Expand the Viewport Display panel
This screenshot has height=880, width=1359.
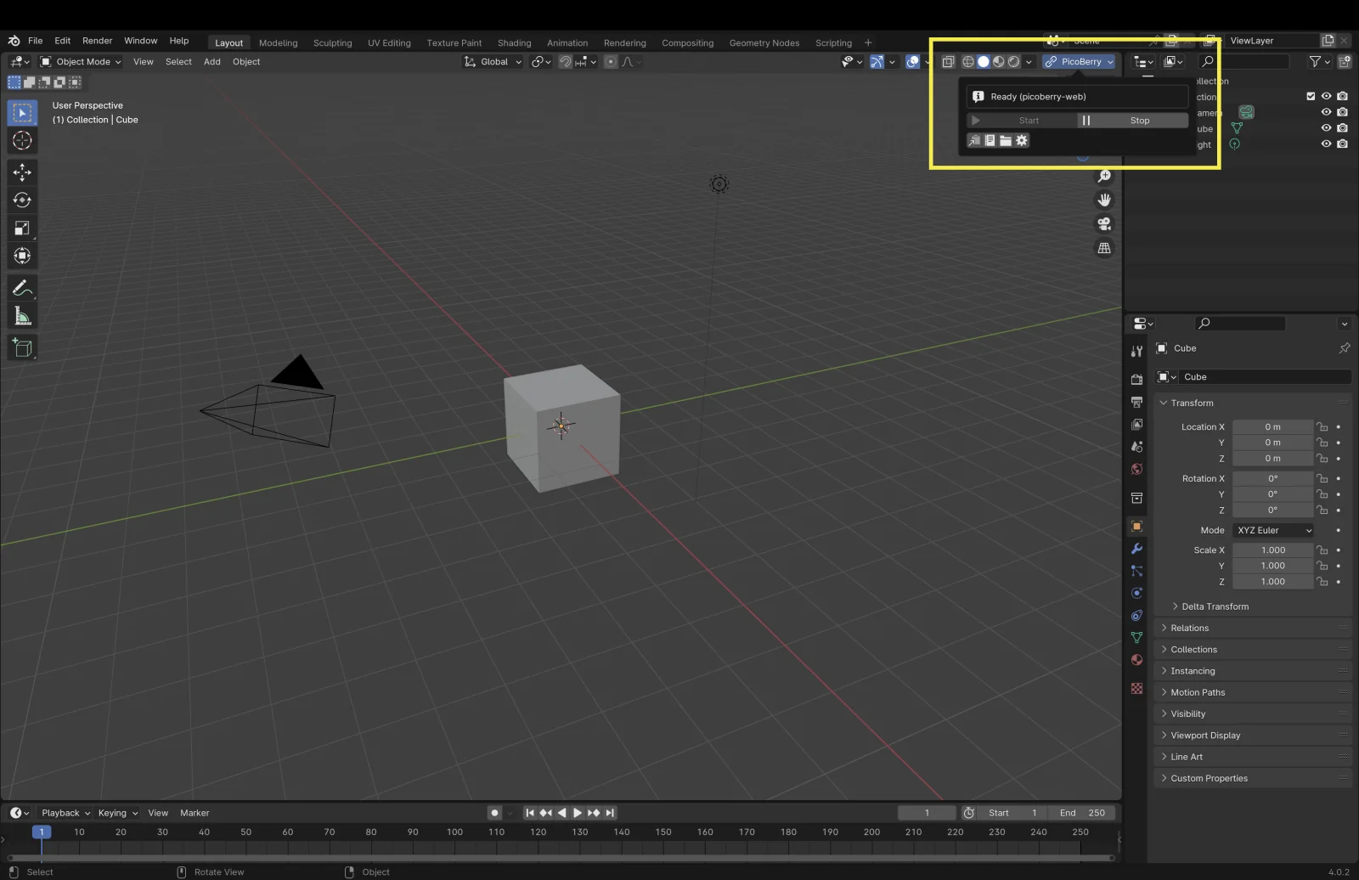tap(1204, 735)
